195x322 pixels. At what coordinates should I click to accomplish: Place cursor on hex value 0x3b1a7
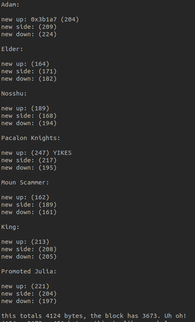point(44,19)
